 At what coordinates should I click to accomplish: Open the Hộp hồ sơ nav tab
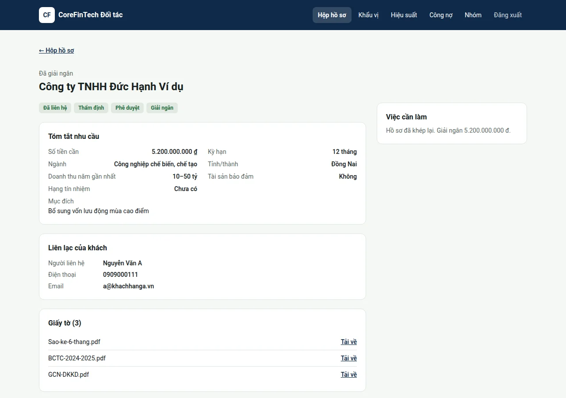tap(332, 15)
